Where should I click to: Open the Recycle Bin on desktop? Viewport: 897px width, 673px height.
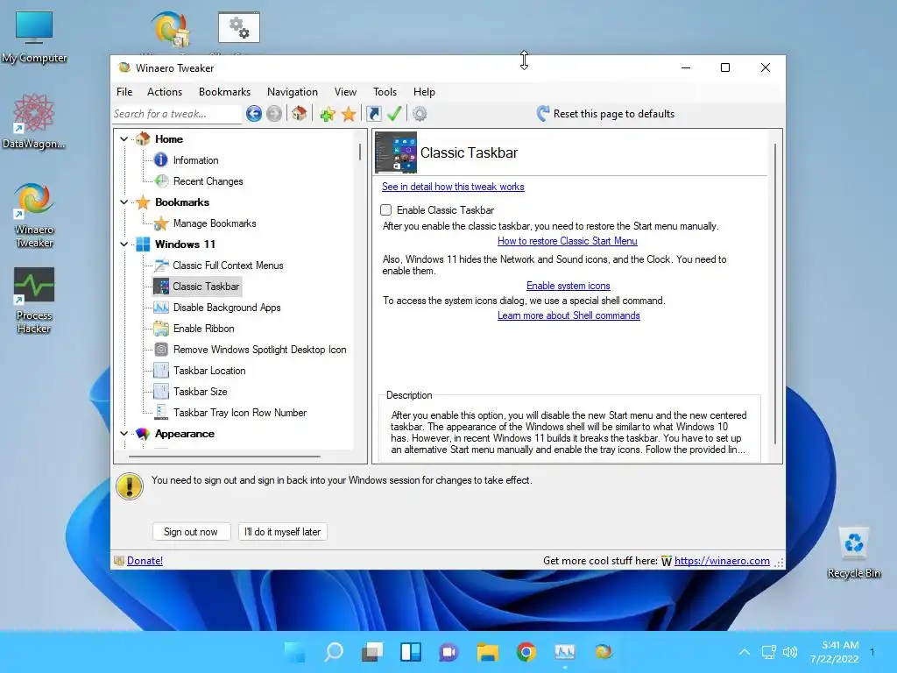(853, 553)
